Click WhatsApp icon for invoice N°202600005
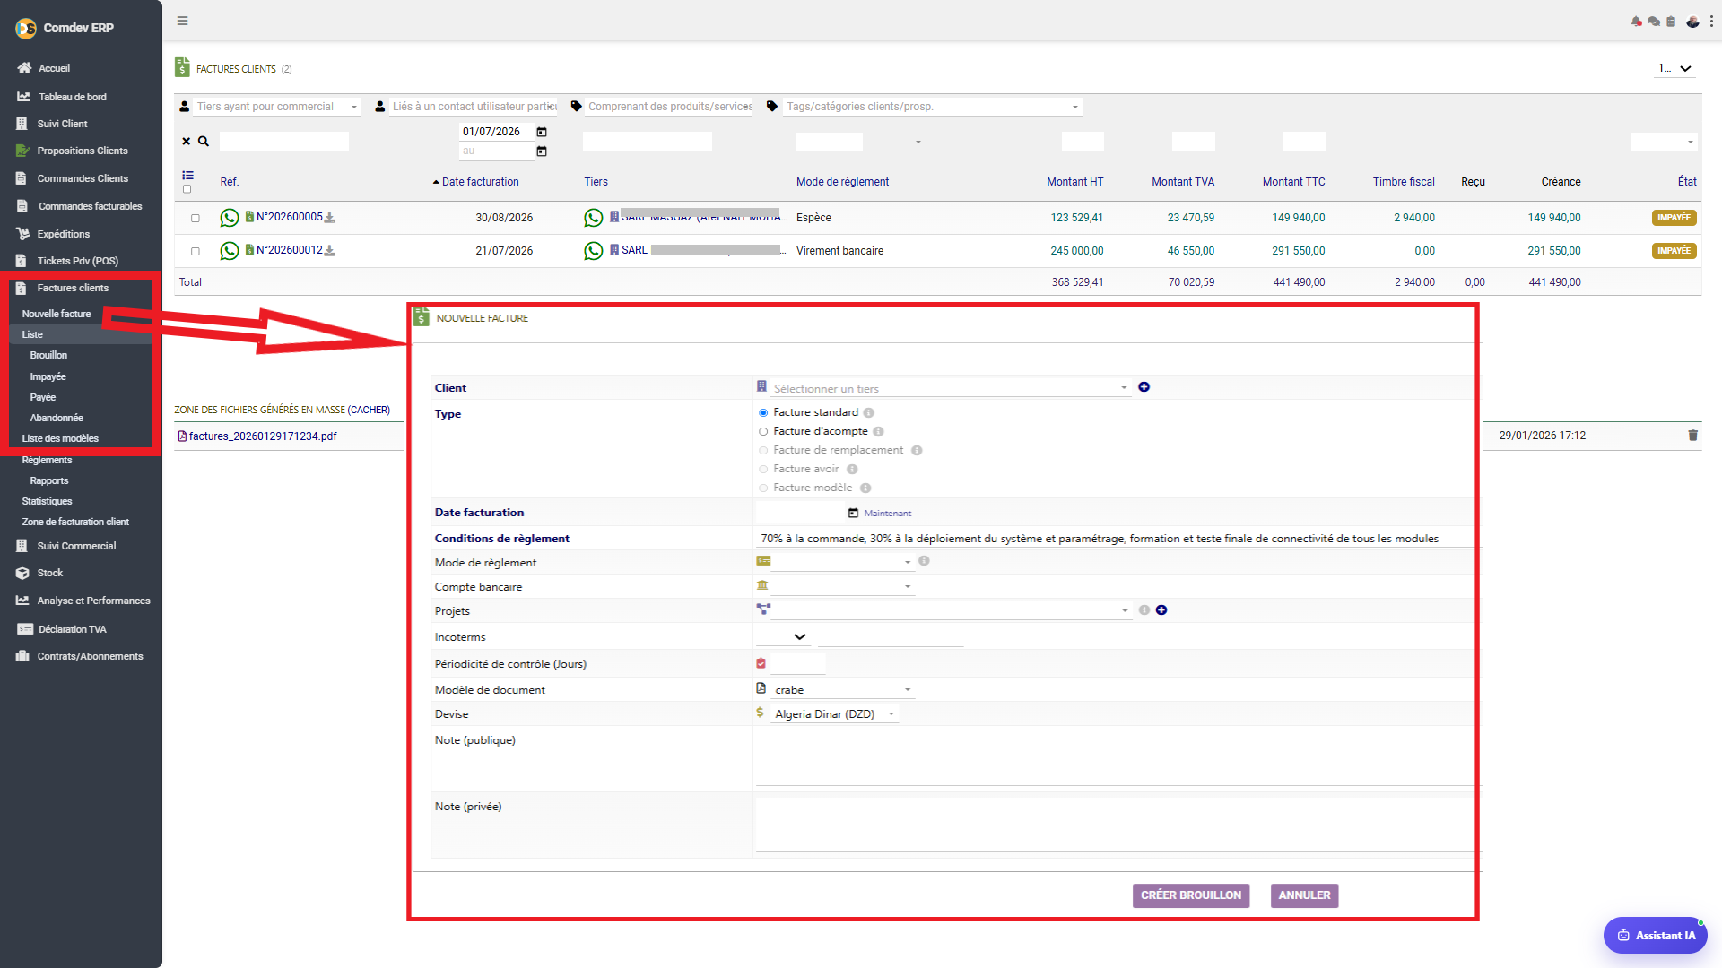Screen dimensions: 1722x968 coord(230,218)
